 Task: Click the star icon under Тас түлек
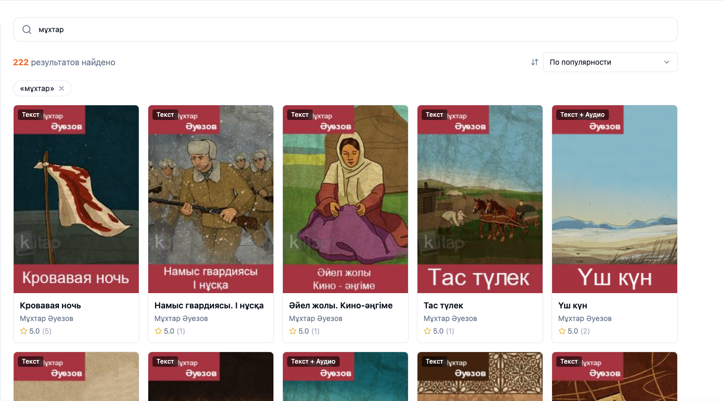tap(427, 331)
